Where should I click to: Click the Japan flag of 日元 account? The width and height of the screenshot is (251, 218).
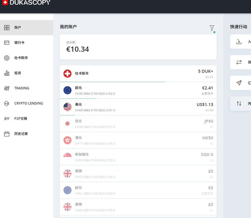(x=68, y=124)
